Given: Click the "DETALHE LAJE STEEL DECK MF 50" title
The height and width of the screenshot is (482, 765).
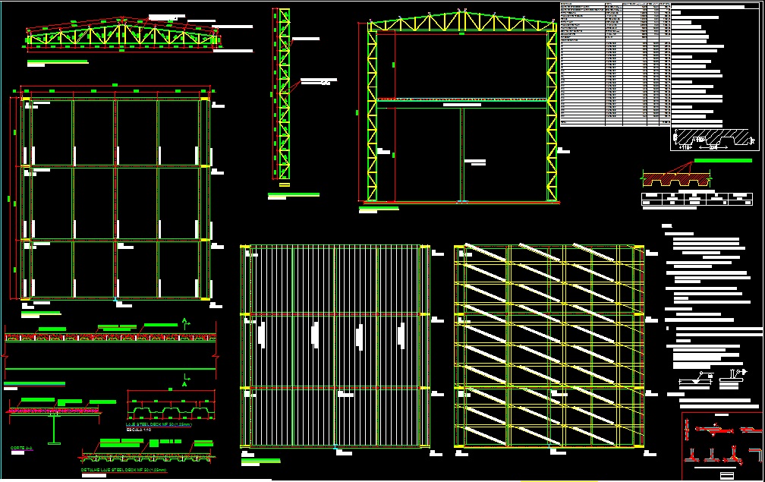Looking at the screenshot, I should click(x=123, y=471).
